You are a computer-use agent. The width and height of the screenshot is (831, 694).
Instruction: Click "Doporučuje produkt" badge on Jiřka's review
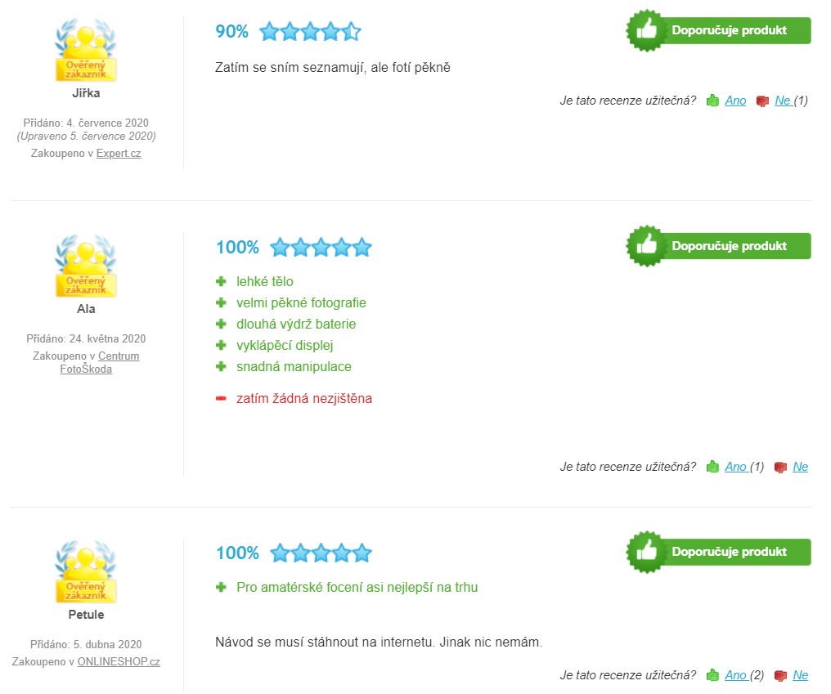718,30
